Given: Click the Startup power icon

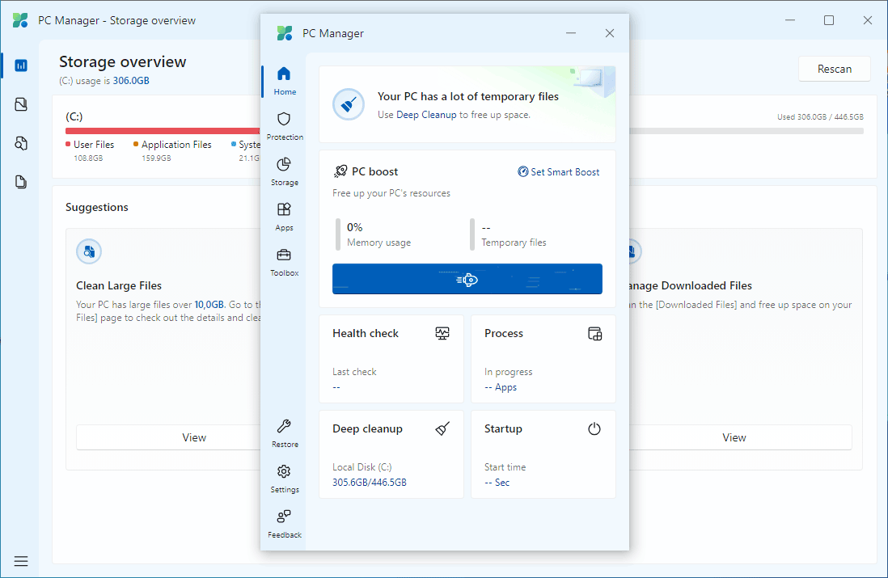Looking at the screenshot, I should (x=594, y=428).
